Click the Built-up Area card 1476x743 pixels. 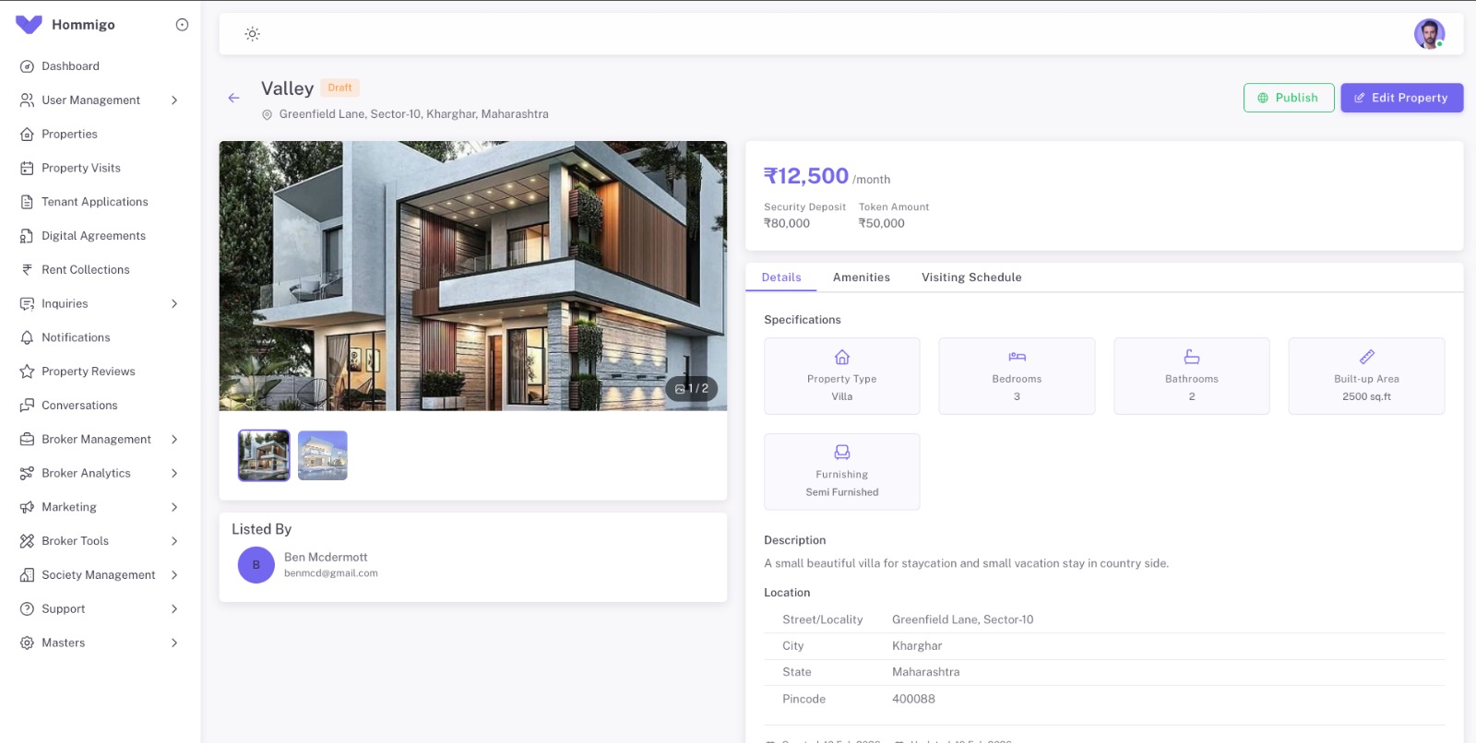pos(1366,376)
